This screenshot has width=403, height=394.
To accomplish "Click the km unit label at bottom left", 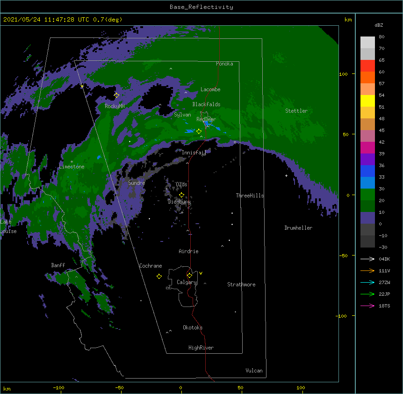I will pos(7,389).
